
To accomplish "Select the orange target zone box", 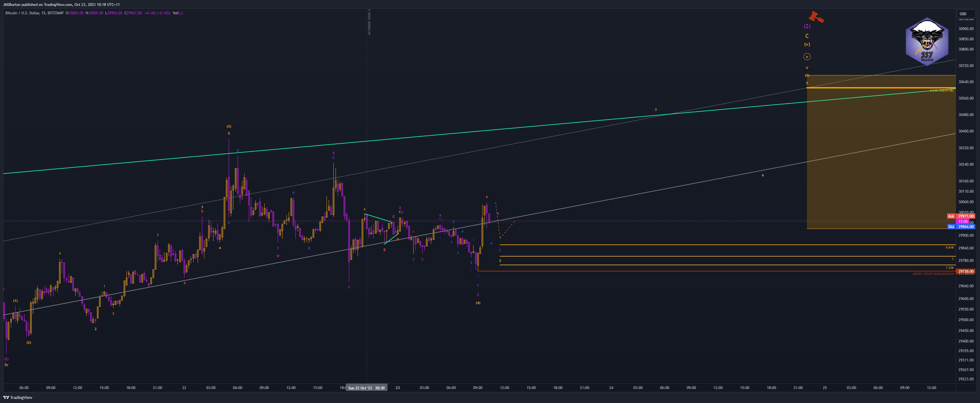I will click(881, 152).
